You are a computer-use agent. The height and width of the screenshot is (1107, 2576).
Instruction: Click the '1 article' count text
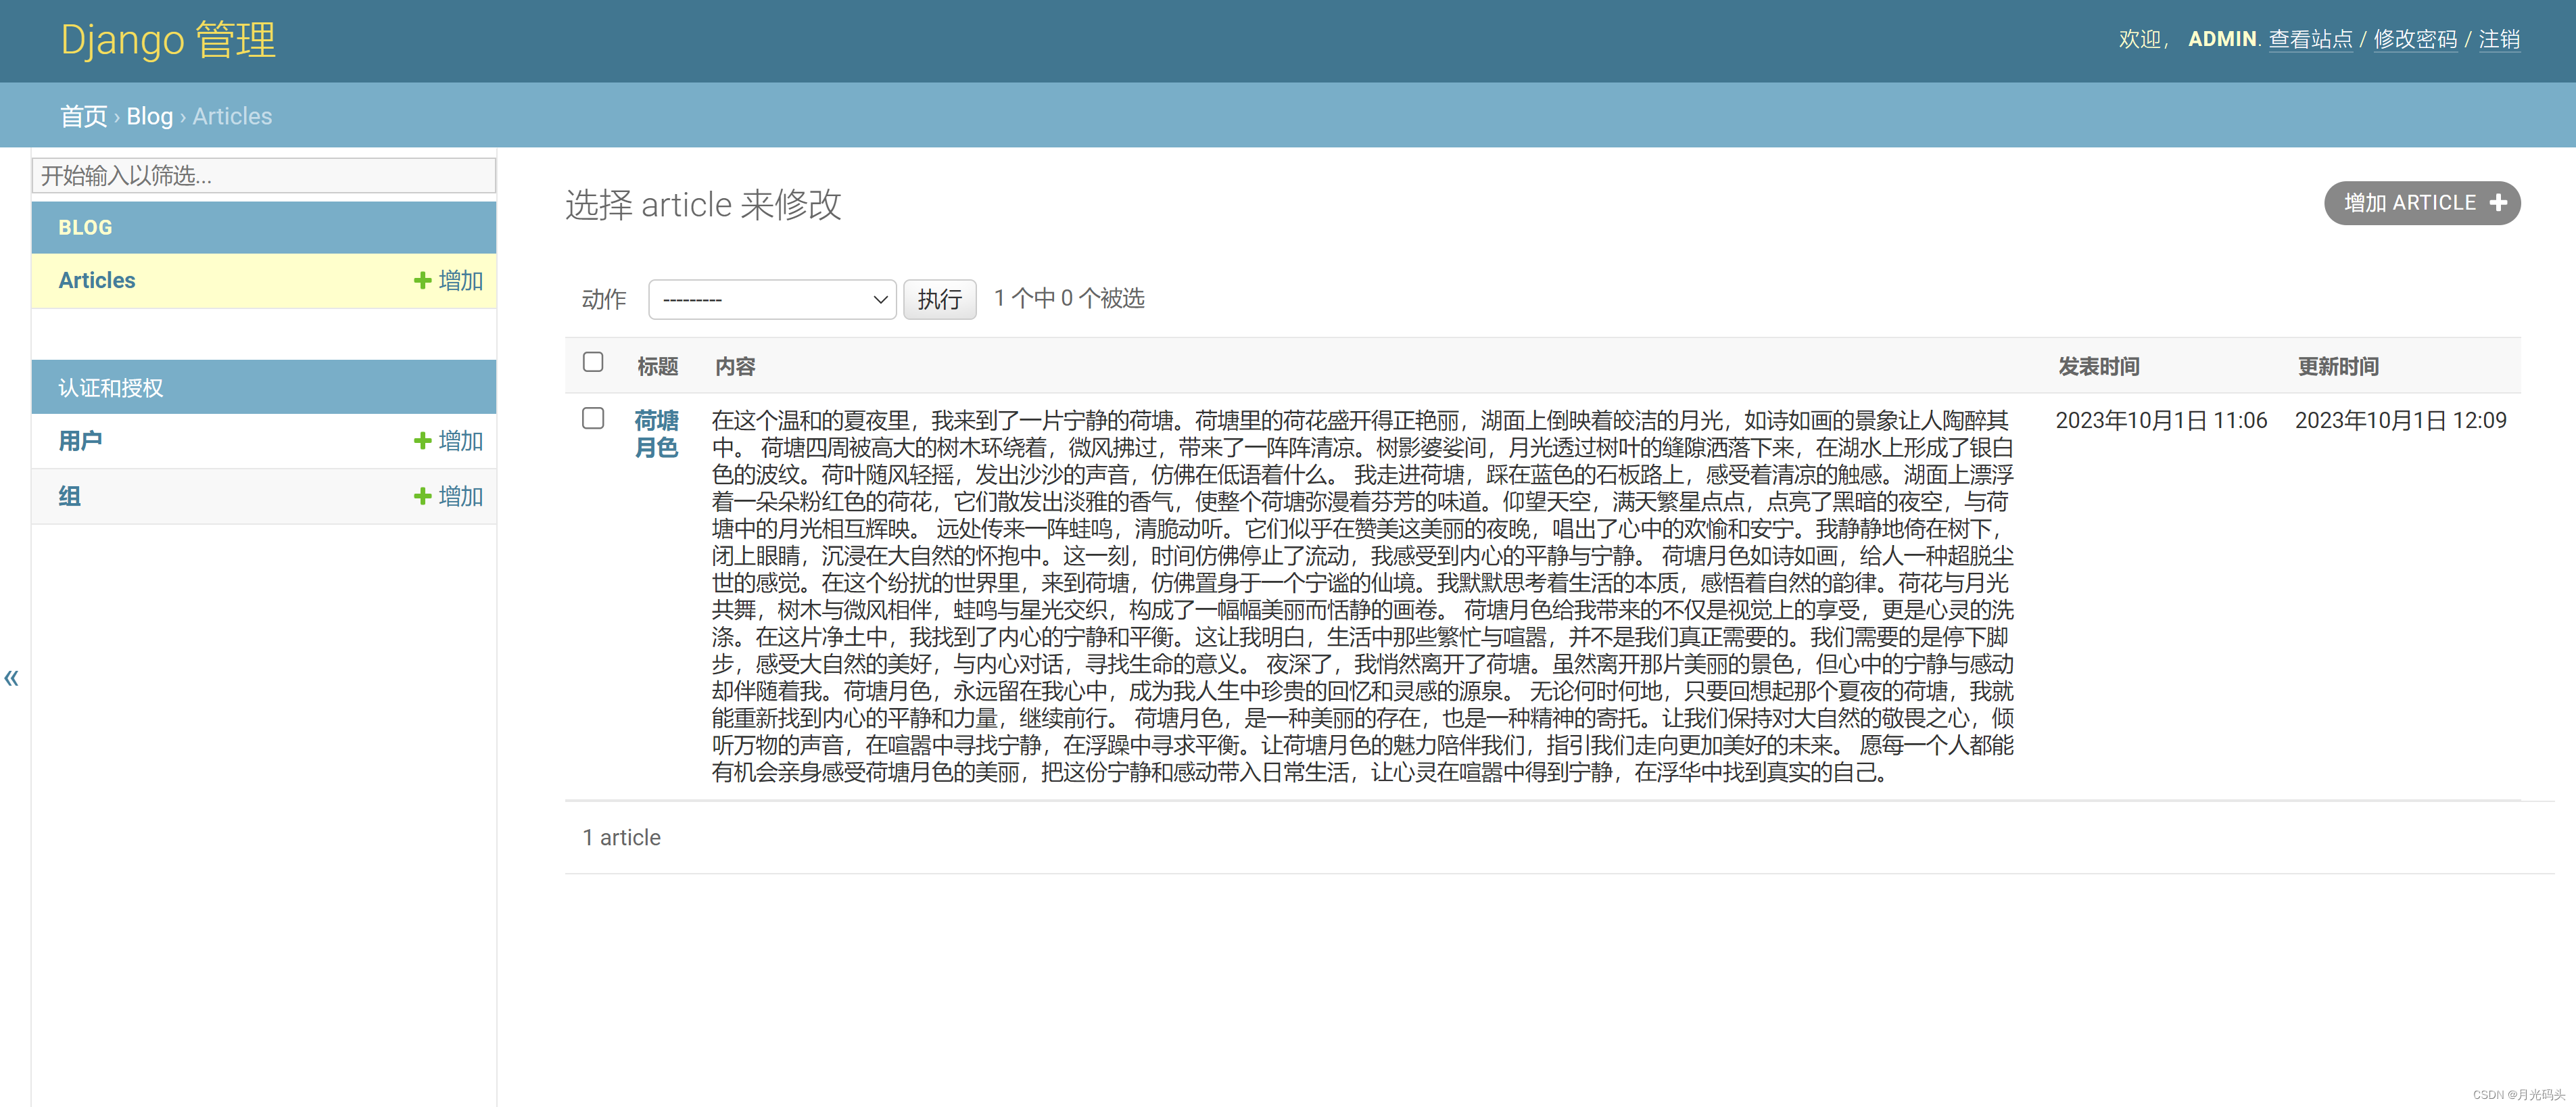pyautogui.click(x=621, y=838)
